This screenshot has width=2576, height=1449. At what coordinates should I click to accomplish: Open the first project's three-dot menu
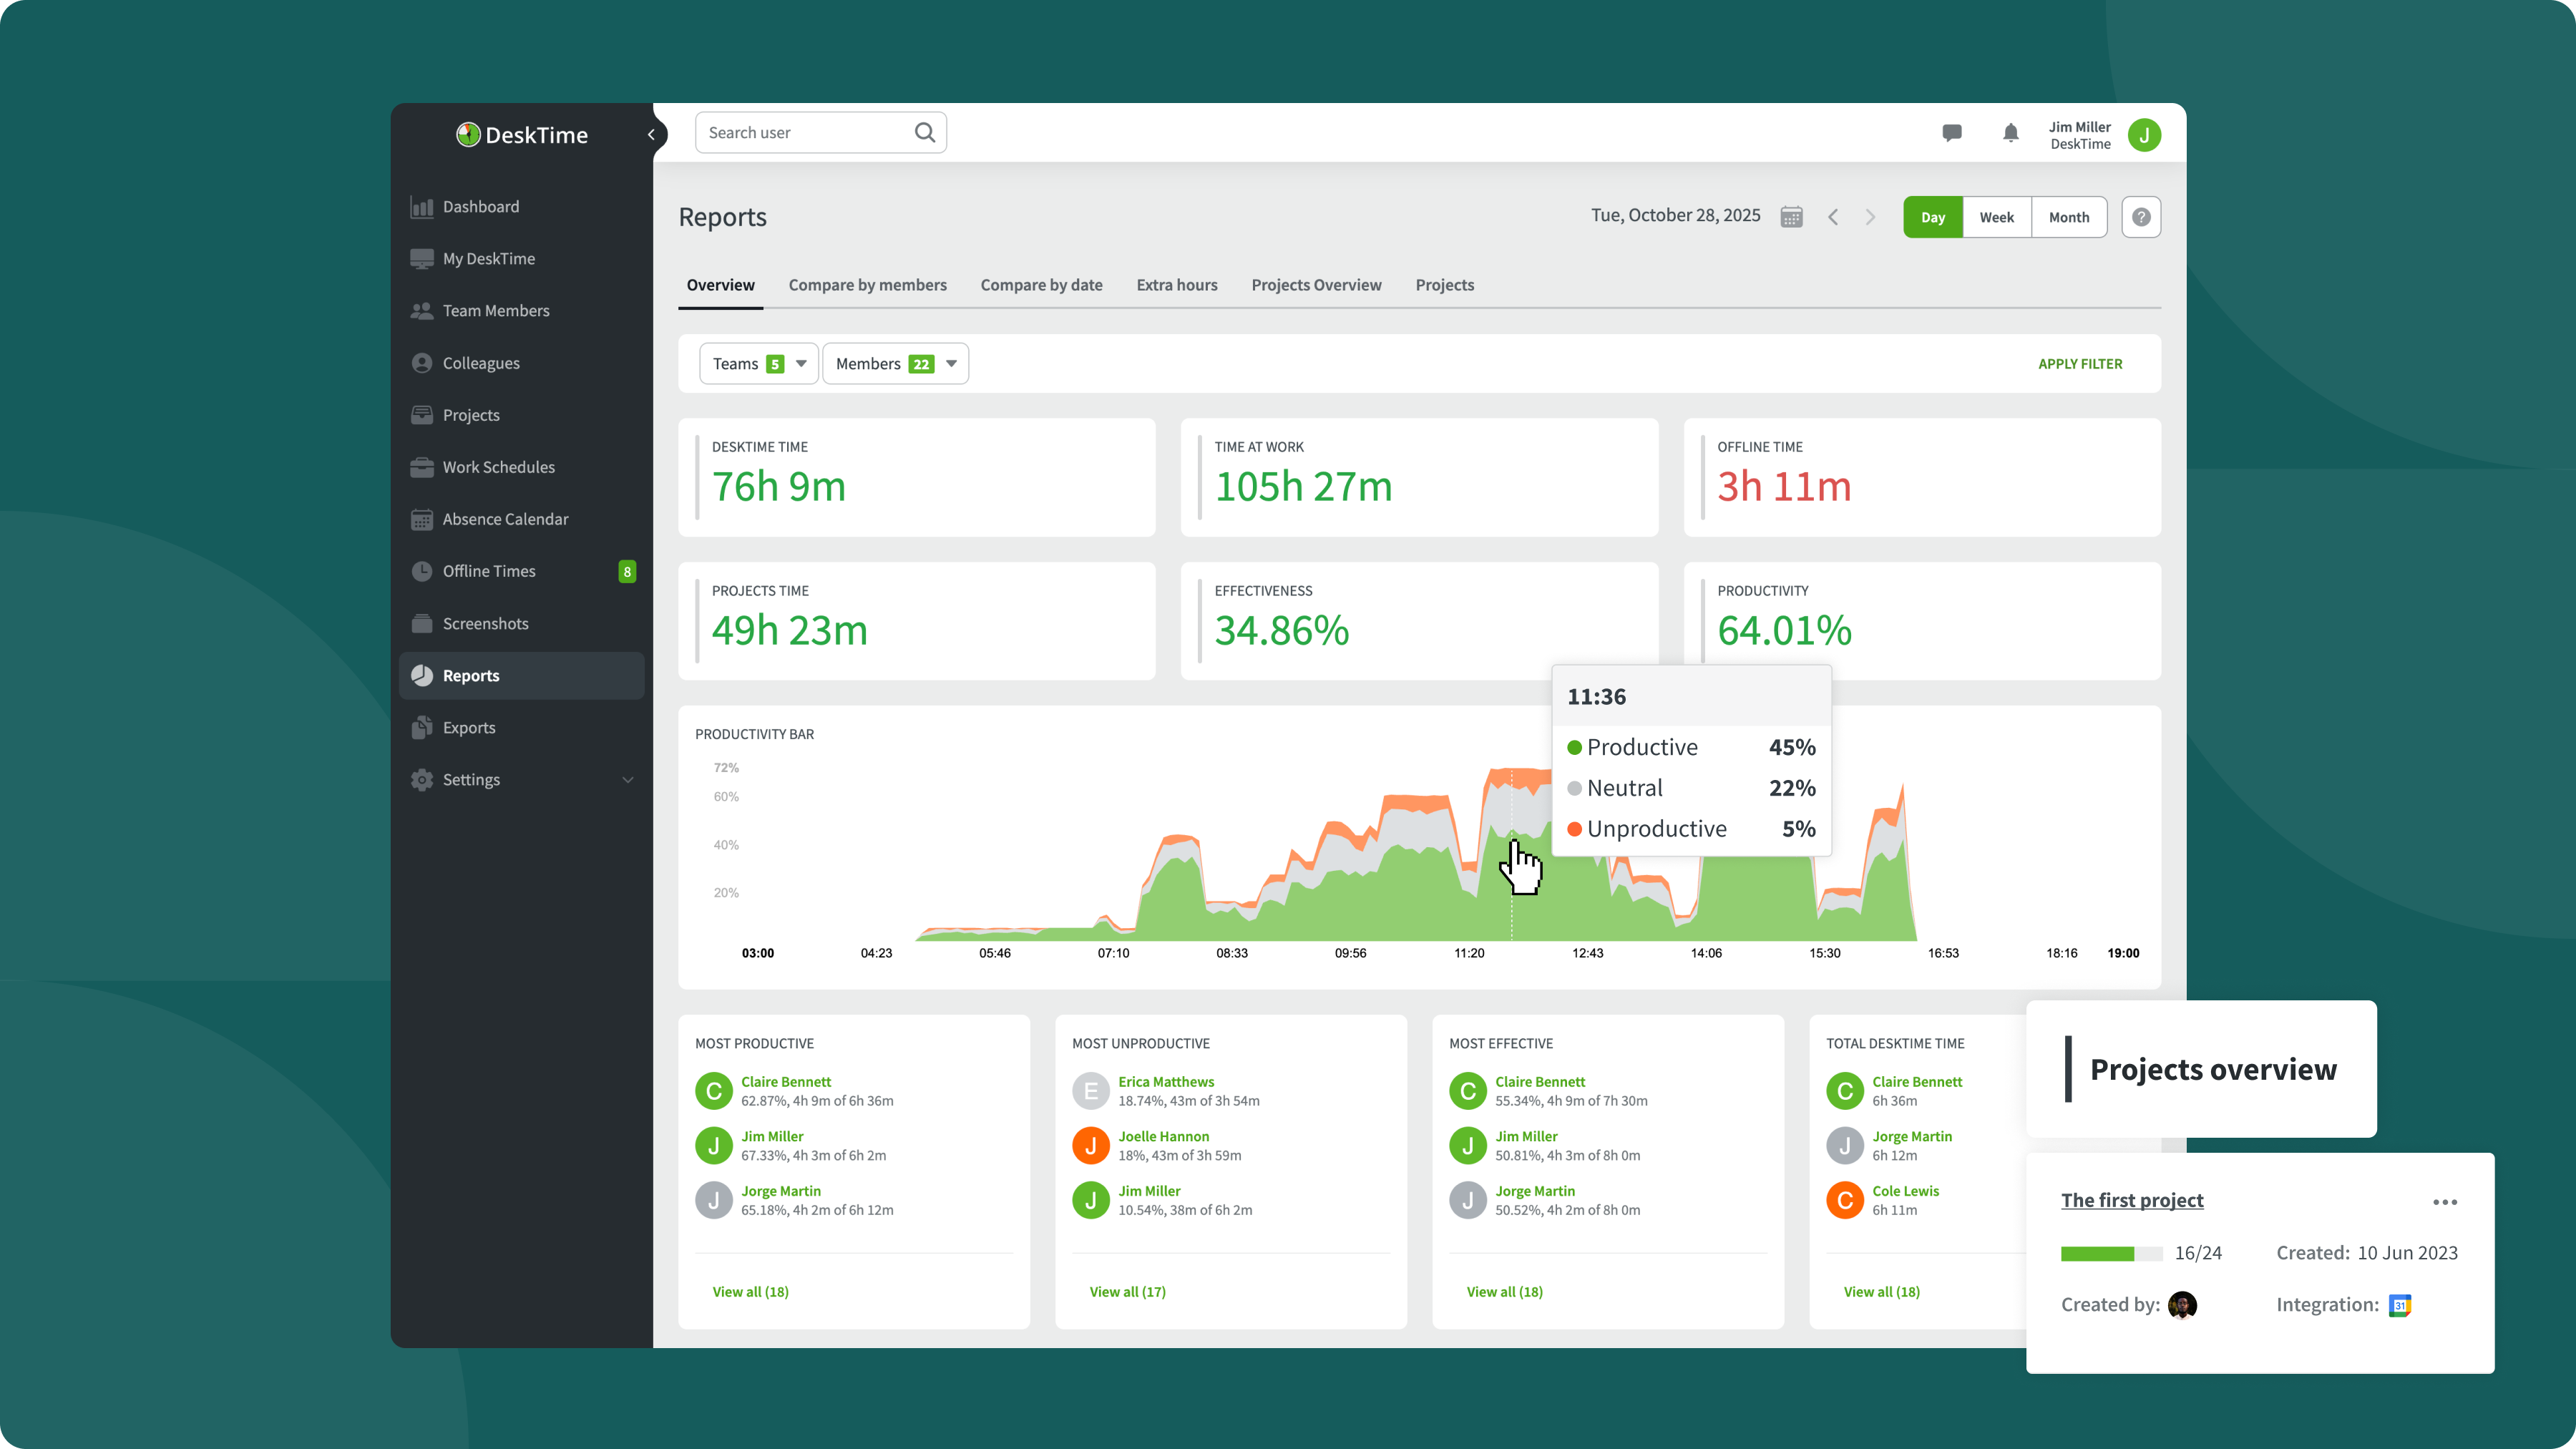click(x=2444, y=1202)
